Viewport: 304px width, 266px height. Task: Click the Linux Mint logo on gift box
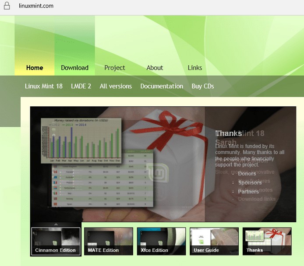click(158, 172)
